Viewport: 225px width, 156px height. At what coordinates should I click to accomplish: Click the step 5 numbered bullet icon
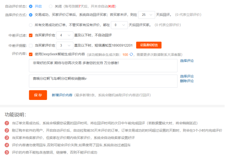(7, 152)
